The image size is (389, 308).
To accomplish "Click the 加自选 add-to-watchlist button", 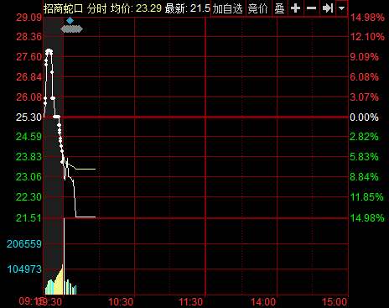I will click(x=228, y=8).
